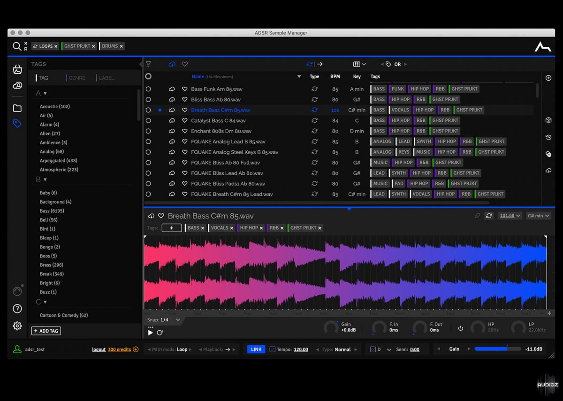Click the Gain knob in preview controls
This screenshot has width=563, height=401.
click(331, 328)
